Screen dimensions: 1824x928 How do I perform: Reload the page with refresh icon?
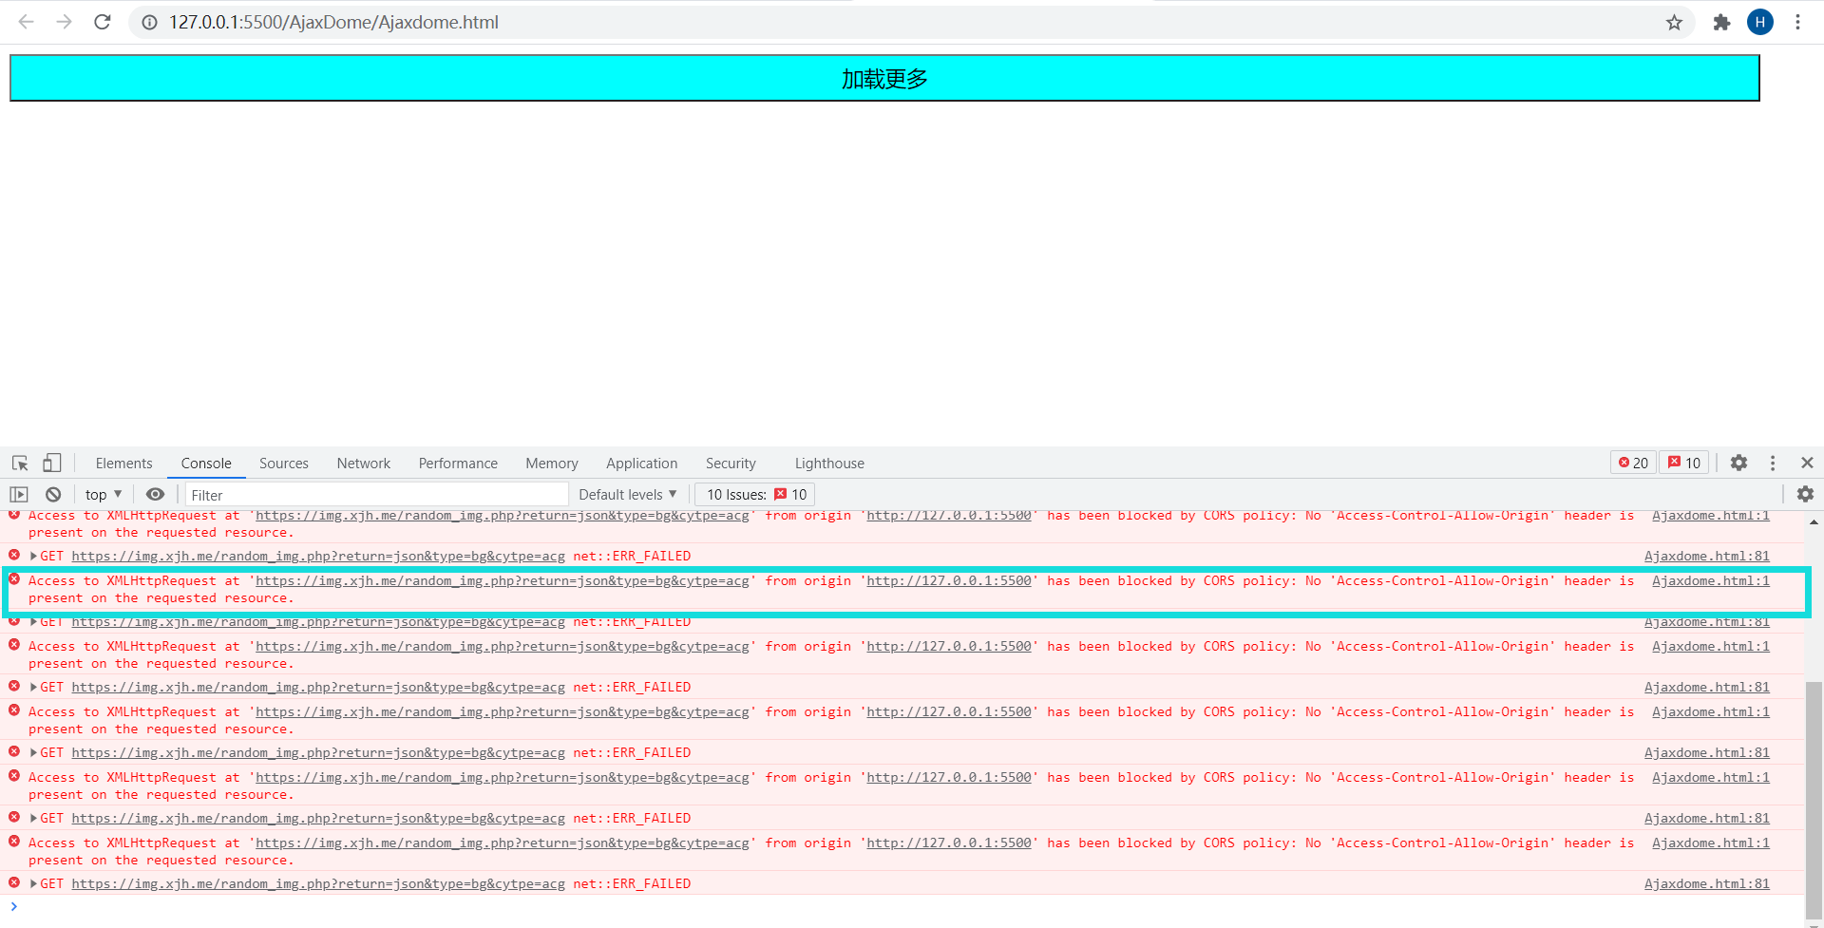pyautogui.click(x=103, y=22)
